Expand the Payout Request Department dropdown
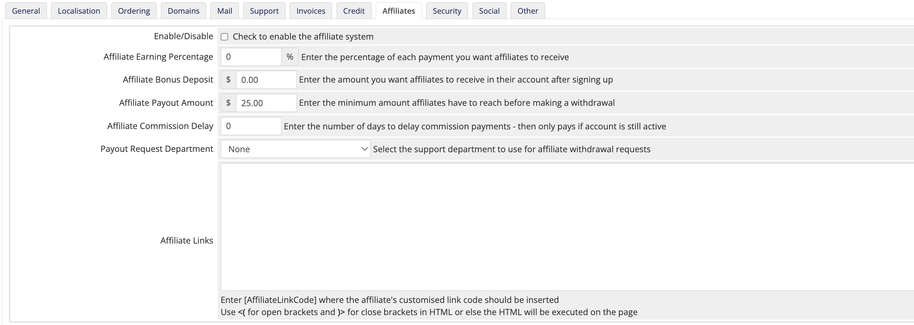The width and height of the screenshot is (914, 325). tap(295, 149)
